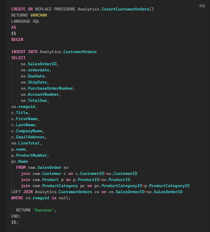Click the c.EmailAddress column line
The width and height of the screenshot is (210, 232).
29,137
